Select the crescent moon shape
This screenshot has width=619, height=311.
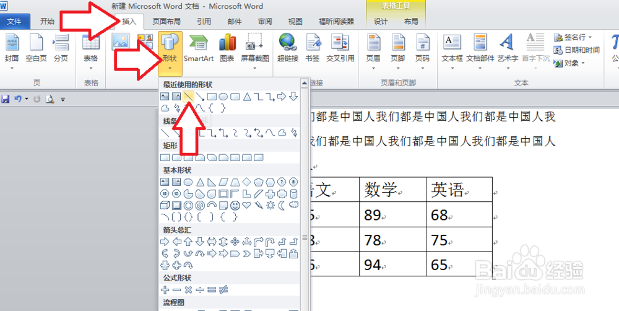(282, 205)
